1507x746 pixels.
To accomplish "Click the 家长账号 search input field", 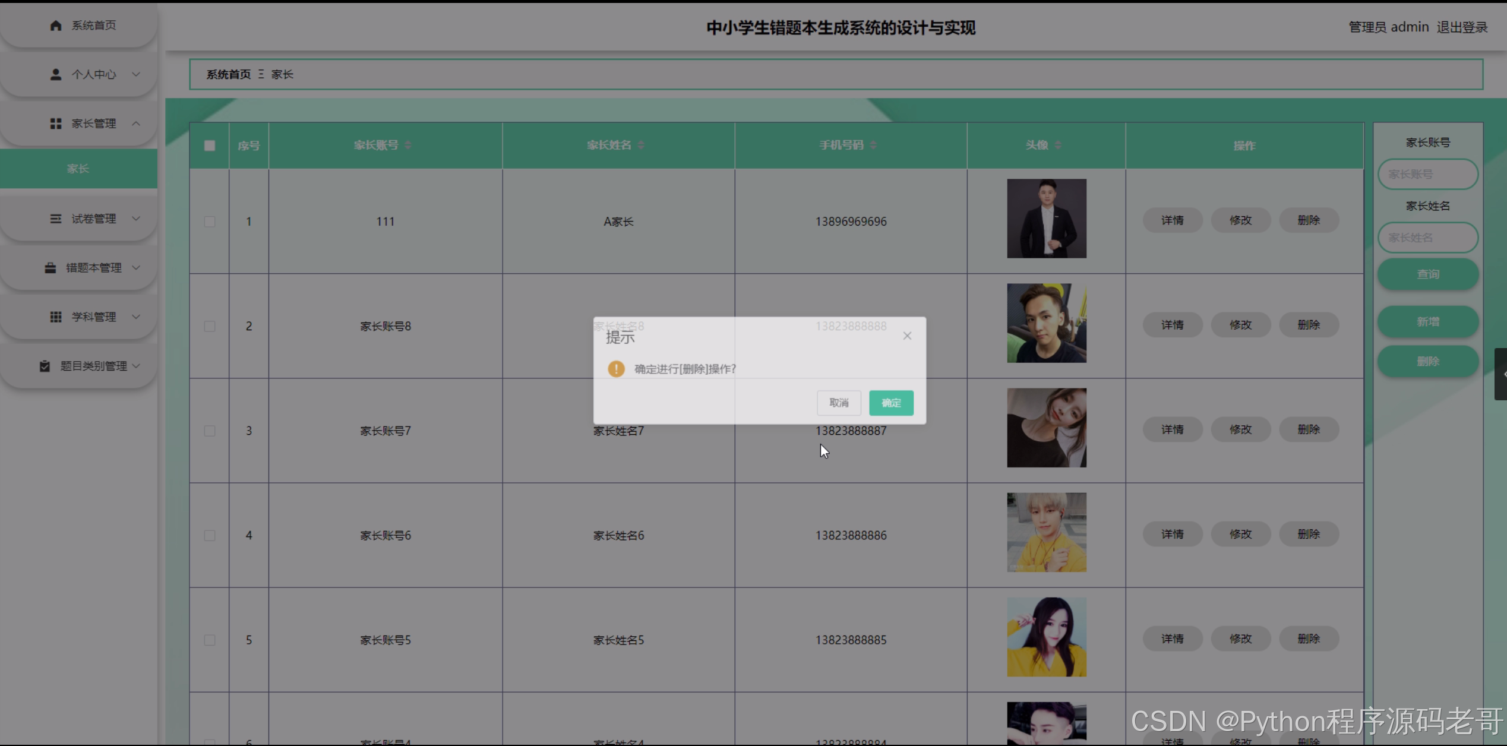I will pos(1427,174).
